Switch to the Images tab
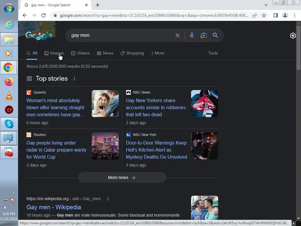Viewport: 301px width, 226px height. 54,53
